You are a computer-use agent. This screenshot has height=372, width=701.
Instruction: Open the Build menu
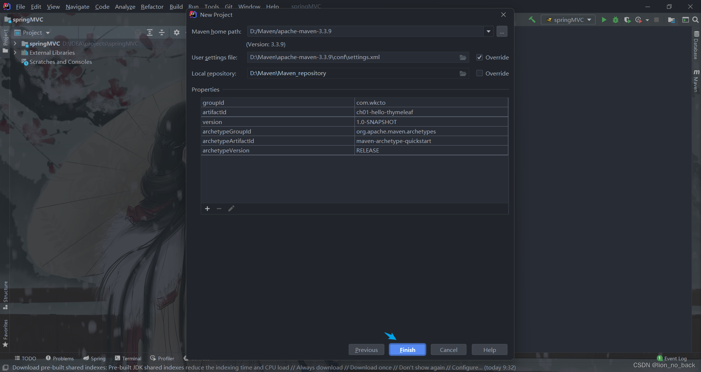click(176, 7)
